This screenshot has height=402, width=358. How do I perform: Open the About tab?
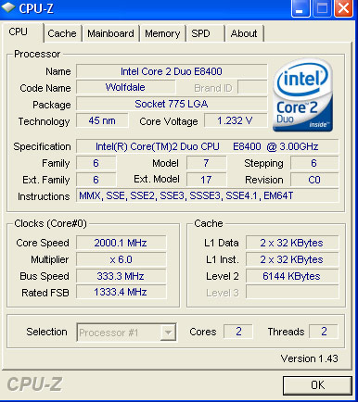(x=244, y=33)
